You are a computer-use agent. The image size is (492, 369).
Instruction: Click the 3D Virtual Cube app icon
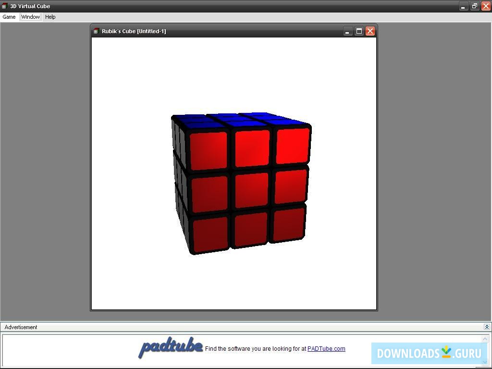point(4,6)
